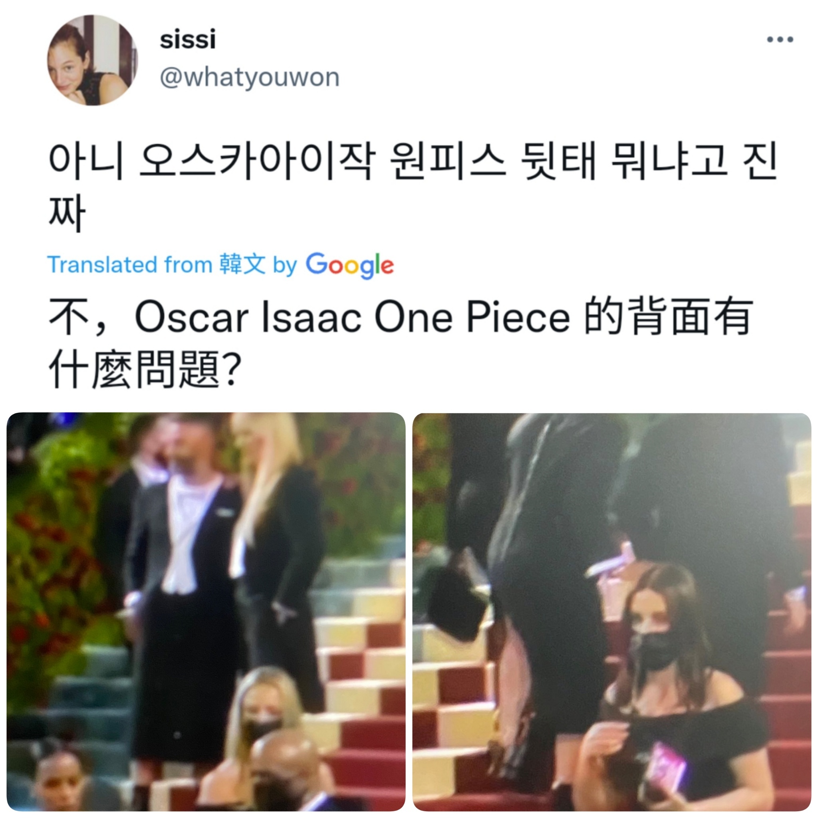Click the original Korean tweet's first line
The image size is (818, 818).
(413, 162)
